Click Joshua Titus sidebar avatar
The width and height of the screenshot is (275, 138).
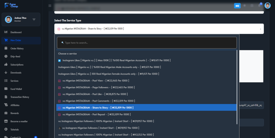pyautogui.click(x=8, y=20)
